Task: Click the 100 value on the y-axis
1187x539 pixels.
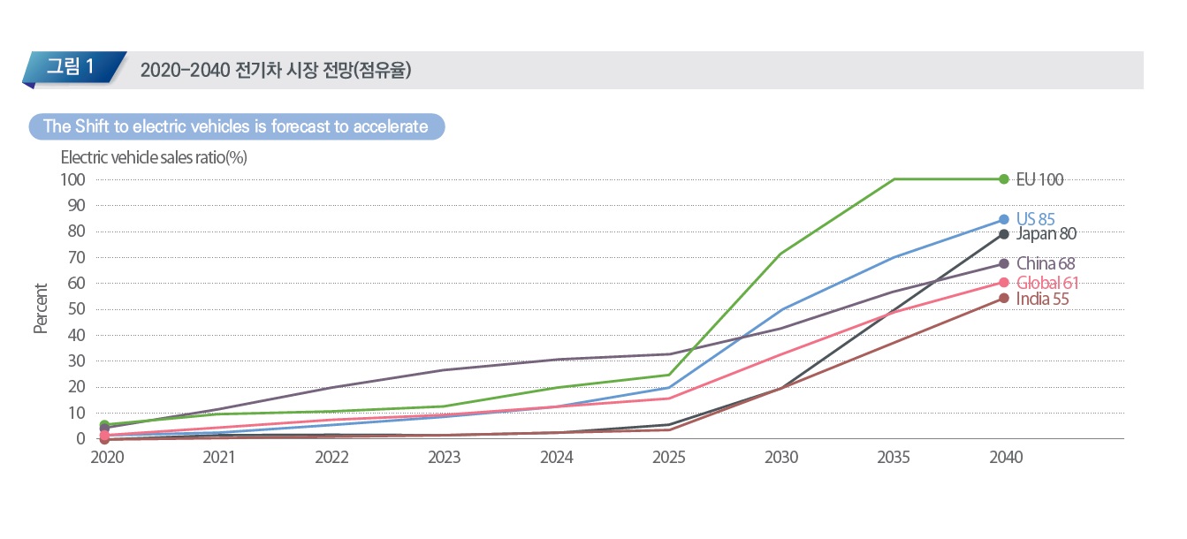Action: pyautogui.click(x=73, y=179)
